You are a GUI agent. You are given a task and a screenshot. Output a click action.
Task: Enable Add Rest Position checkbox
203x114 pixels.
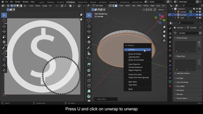(x=175, y=73)
